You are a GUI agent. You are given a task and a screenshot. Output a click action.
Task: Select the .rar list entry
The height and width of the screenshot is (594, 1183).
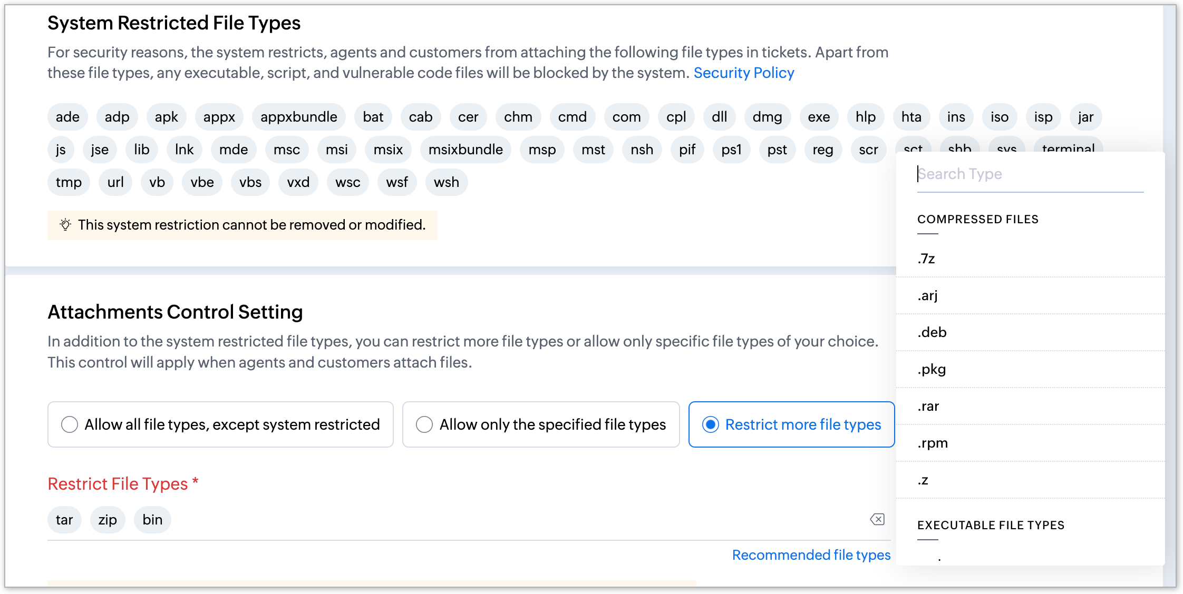coord(928,406)
